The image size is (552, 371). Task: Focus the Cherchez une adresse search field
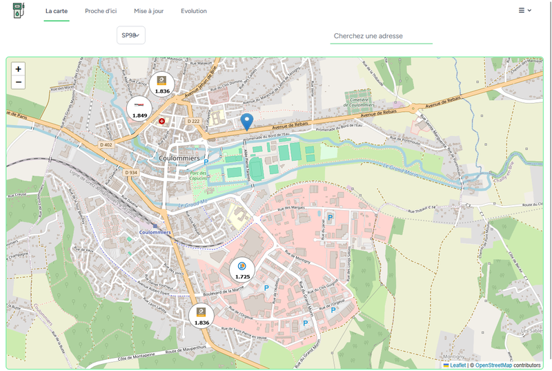(381, 36)
